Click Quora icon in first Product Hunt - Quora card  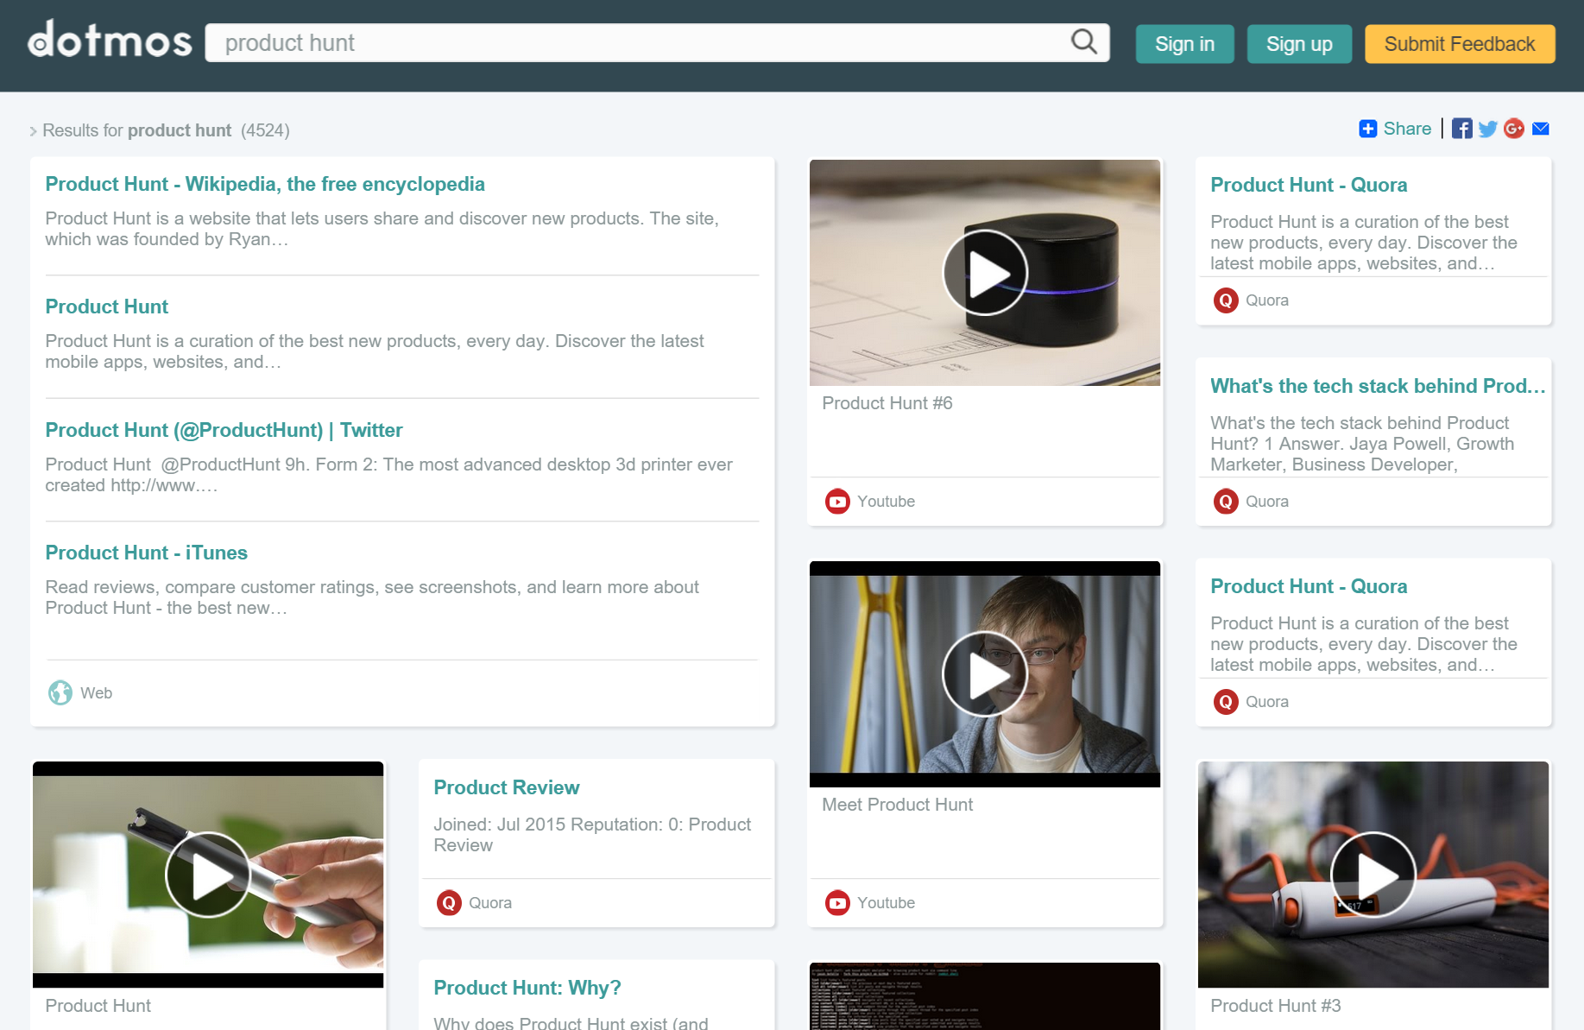coord(1226,300)
